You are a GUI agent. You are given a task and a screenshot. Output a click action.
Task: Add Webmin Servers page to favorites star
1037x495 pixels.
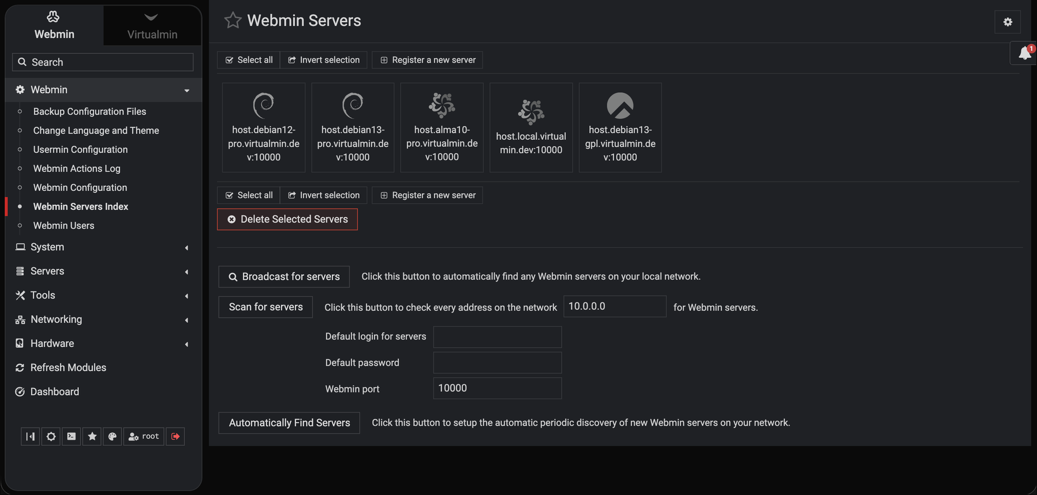[233, 21]
